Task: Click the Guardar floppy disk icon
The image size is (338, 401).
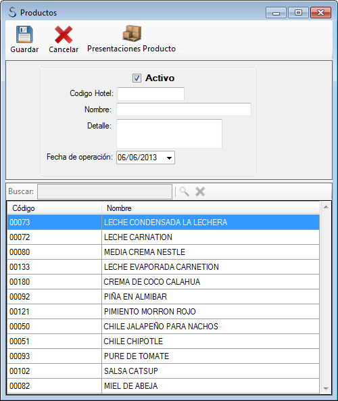Action: coord(24,34)
